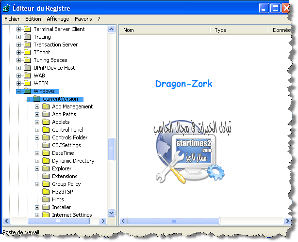Sort by the Nom column header

[165, 30]
